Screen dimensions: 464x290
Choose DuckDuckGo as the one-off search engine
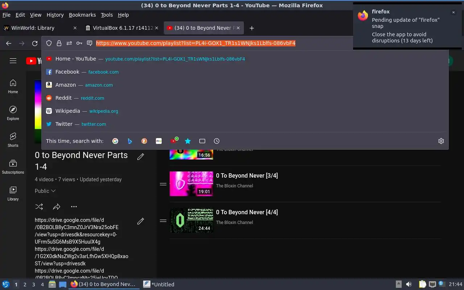pyautogui.click(x=144, y=141)
